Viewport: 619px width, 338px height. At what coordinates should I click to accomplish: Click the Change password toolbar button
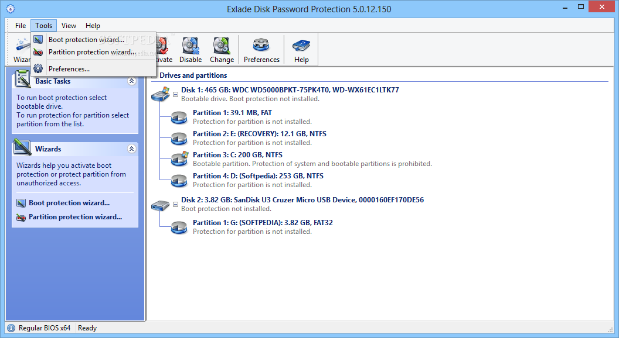click(222, 49)
